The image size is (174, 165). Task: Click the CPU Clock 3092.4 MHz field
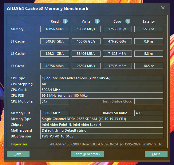[x=102, y=90]
